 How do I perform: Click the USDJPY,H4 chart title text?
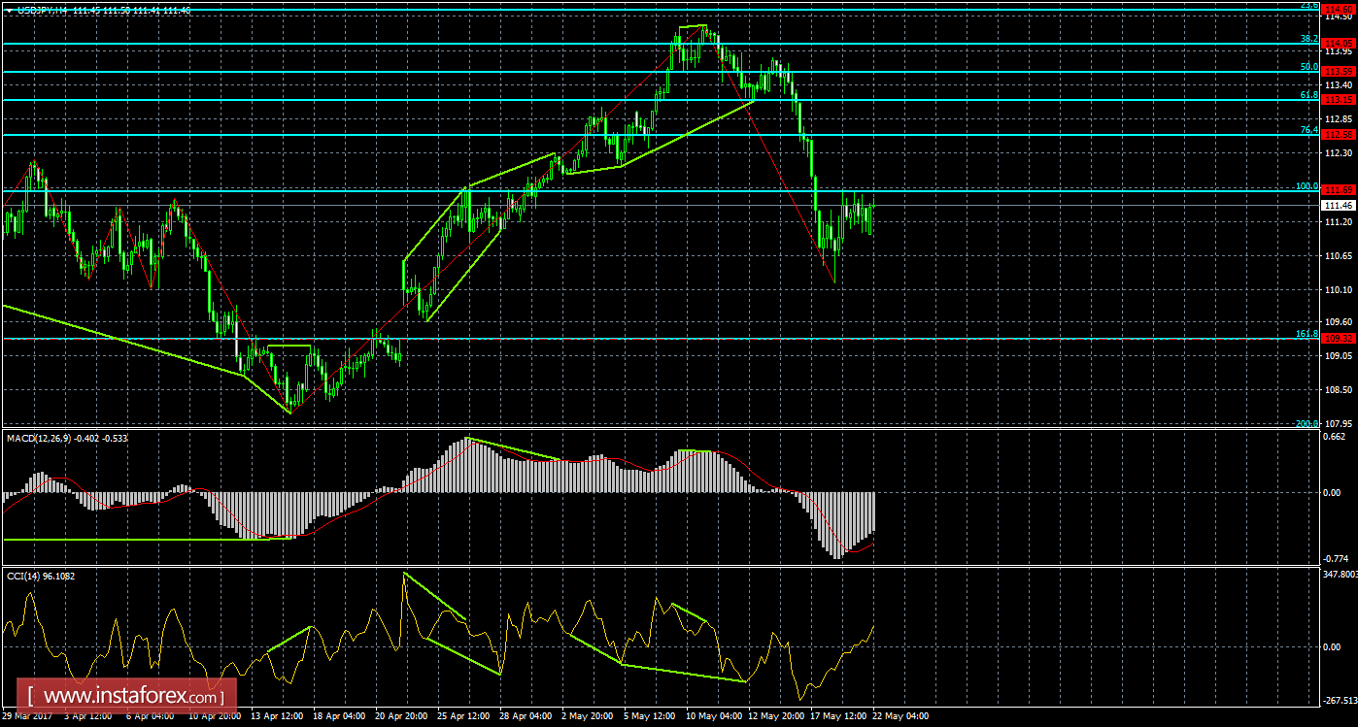(x=41, y=10)
